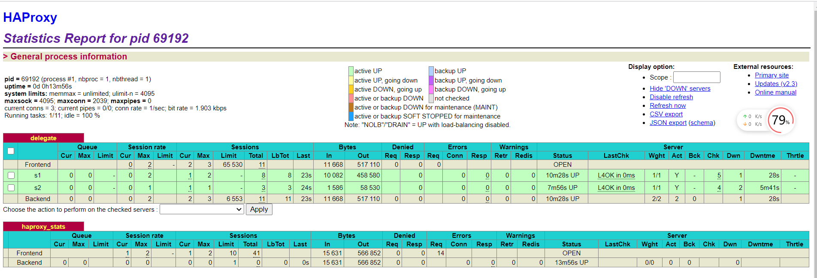Toggle the select-all checkbox in delegate header
The width and height of the screenshot is (817, 278).
point(11,151)
